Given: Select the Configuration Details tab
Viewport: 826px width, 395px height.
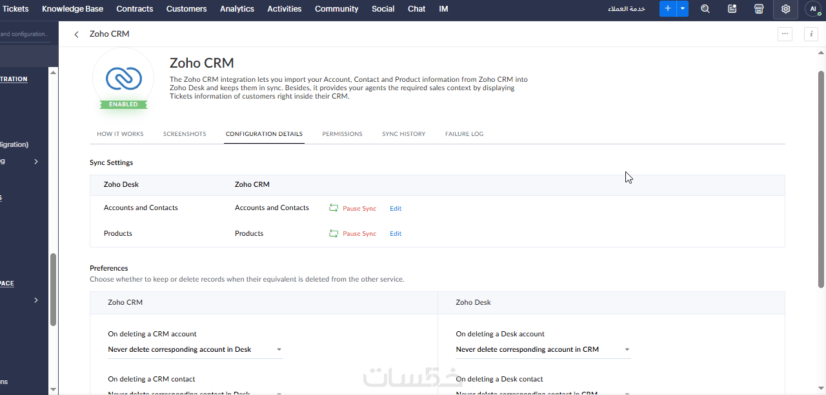Looking at the screenshot, I should coord(264,134).
